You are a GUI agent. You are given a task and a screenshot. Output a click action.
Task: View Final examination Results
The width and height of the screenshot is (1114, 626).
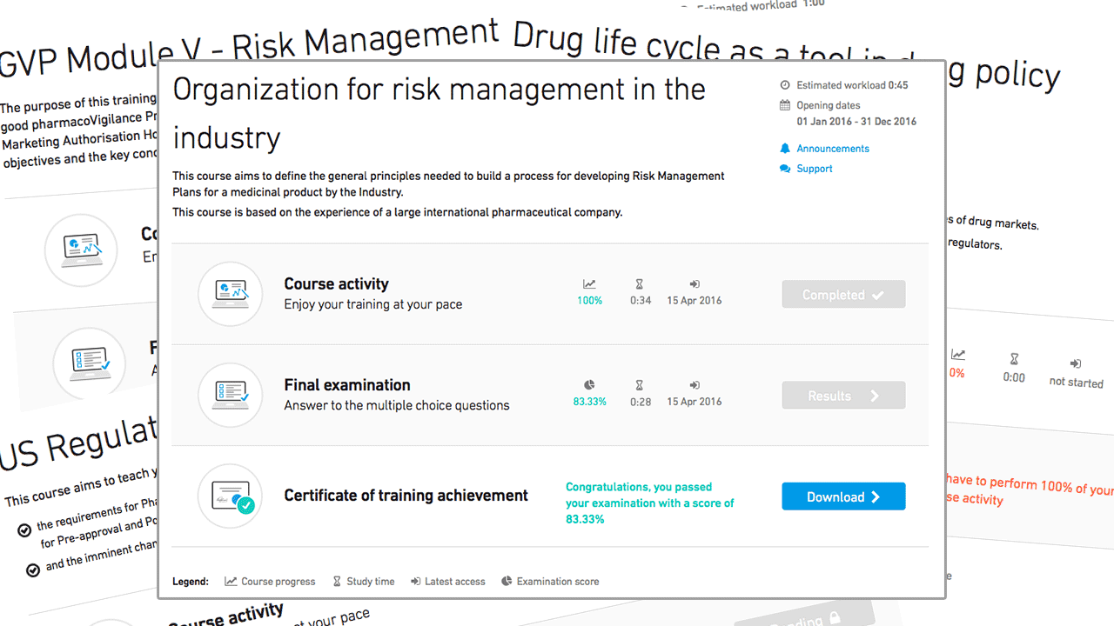pyautogui.click(x=843, y=396)
